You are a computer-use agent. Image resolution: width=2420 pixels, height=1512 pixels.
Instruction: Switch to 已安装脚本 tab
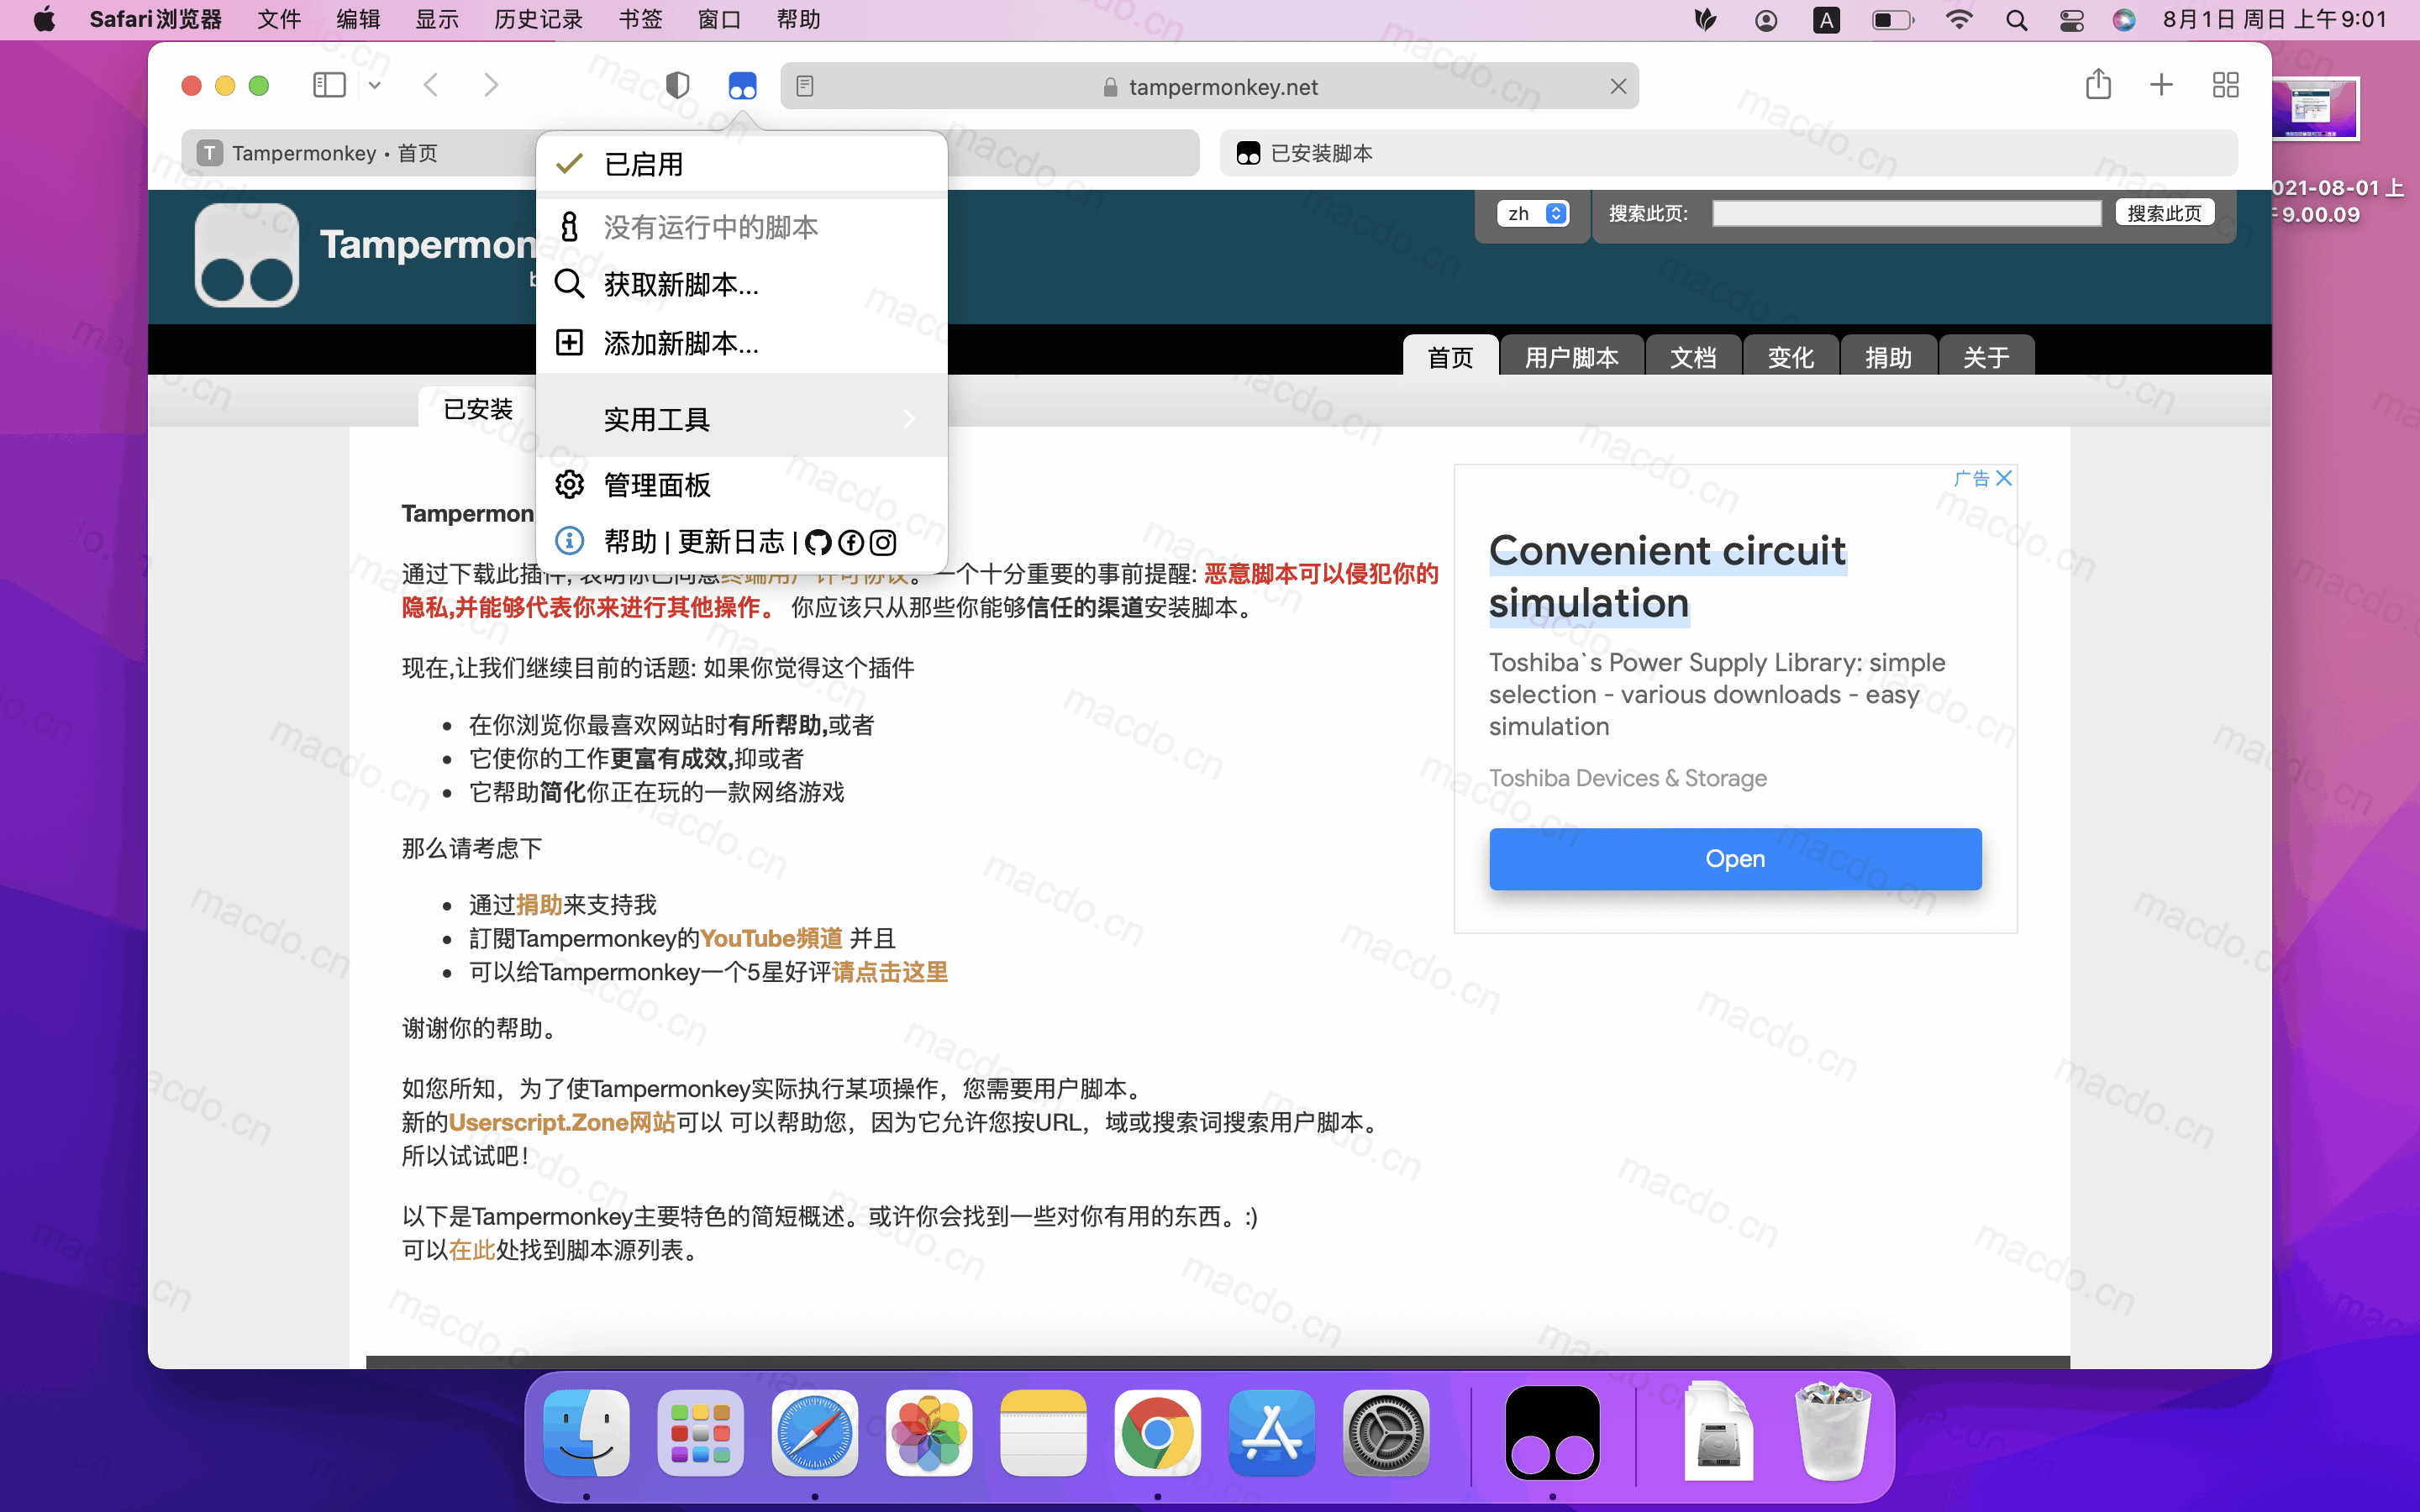pos(1728,153)
